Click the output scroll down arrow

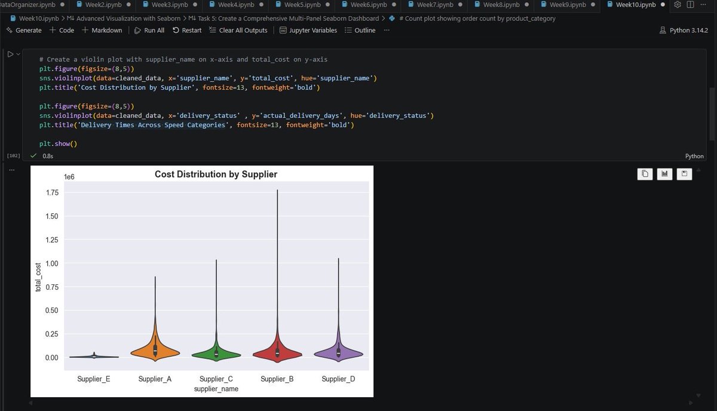(698, 394)
